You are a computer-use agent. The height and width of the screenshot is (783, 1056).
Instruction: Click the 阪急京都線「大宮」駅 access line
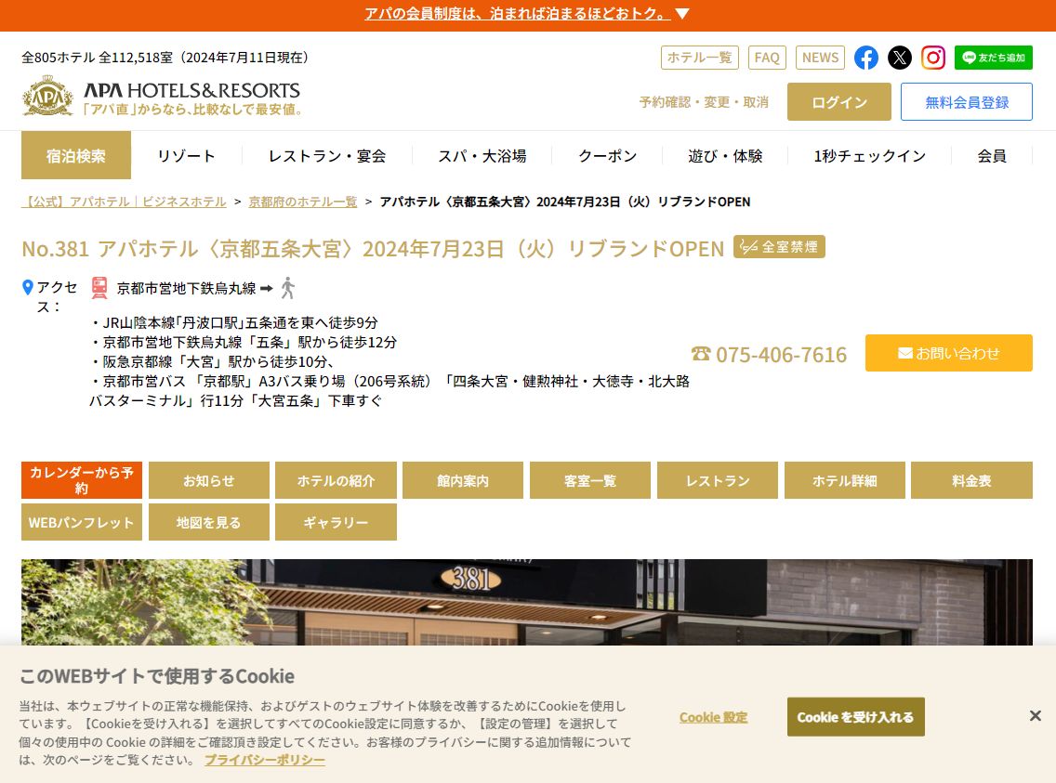click(214, 362)
